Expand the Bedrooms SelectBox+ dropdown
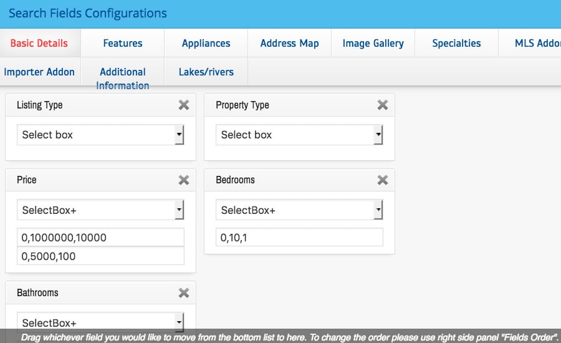 coord(299,210)
